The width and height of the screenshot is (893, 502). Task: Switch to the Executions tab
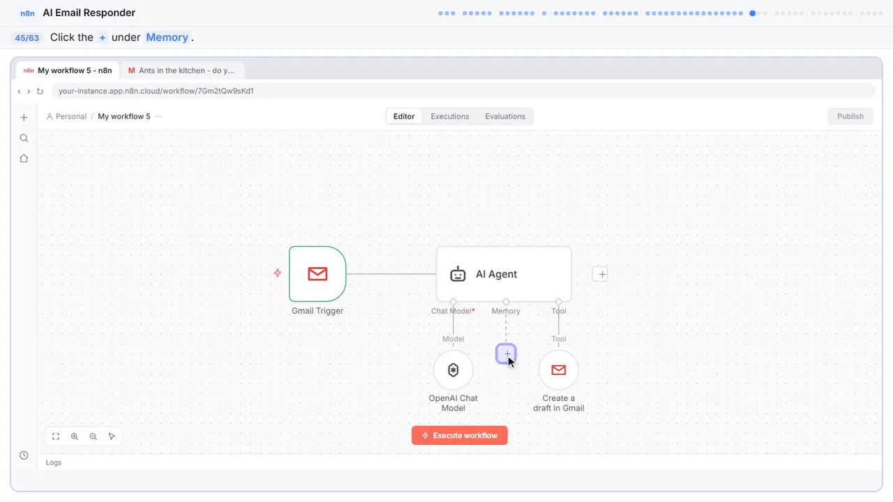coord(450,116)
